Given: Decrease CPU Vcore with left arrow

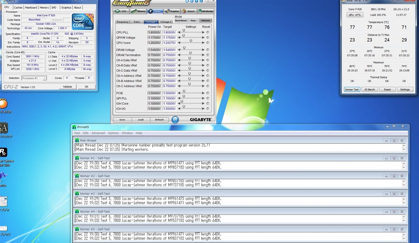Looking at the screenshot, I should [x=179, y=43].
